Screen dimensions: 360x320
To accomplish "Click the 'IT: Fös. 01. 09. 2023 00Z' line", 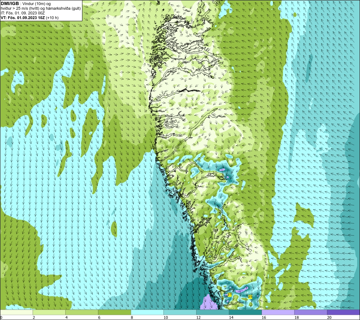I will click(23, 13).
